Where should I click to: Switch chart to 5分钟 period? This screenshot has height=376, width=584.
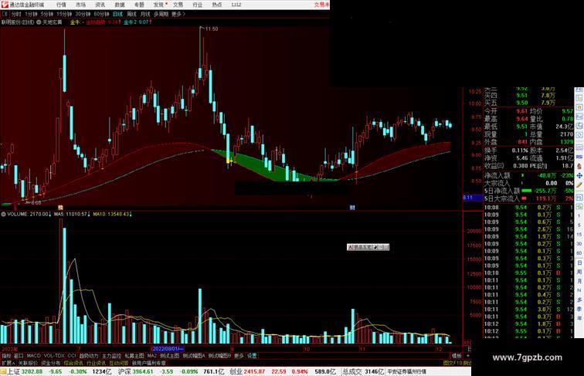point(47,14)
